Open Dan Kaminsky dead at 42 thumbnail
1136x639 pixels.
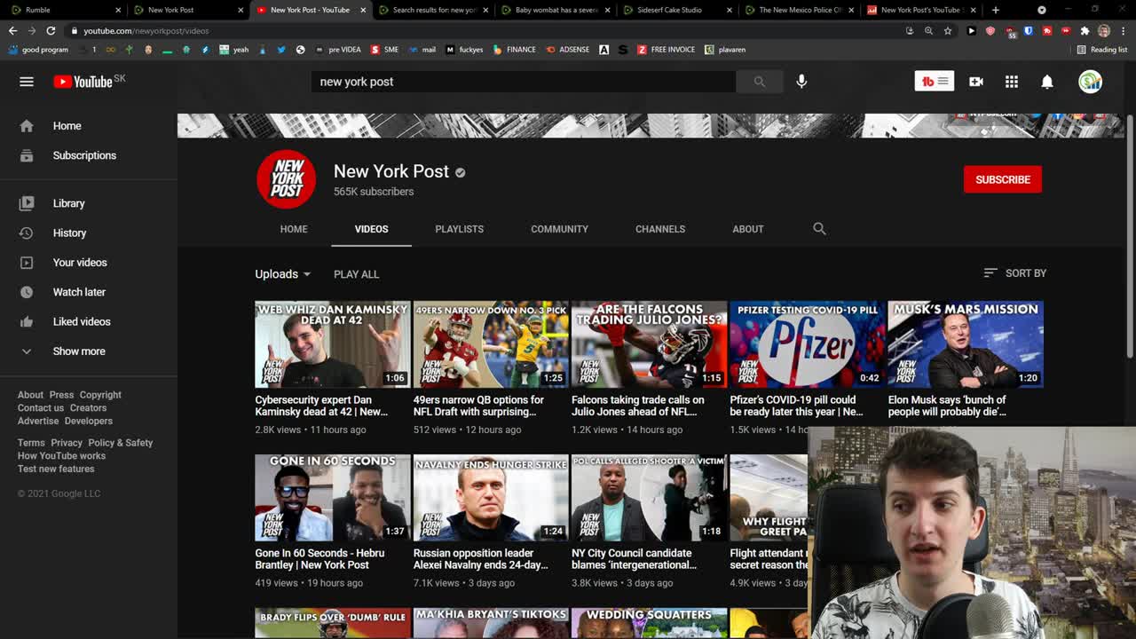tap(333, 344)
